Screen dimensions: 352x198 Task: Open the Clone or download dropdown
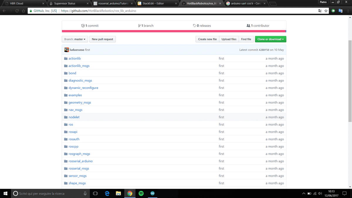click(270, 39)
